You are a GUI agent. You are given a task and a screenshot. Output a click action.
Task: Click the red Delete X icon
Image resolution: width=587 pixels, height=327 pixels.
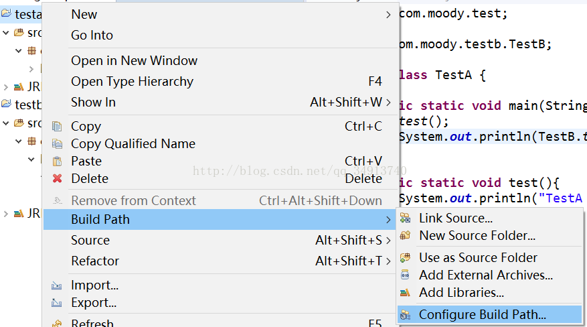point(58,178)
